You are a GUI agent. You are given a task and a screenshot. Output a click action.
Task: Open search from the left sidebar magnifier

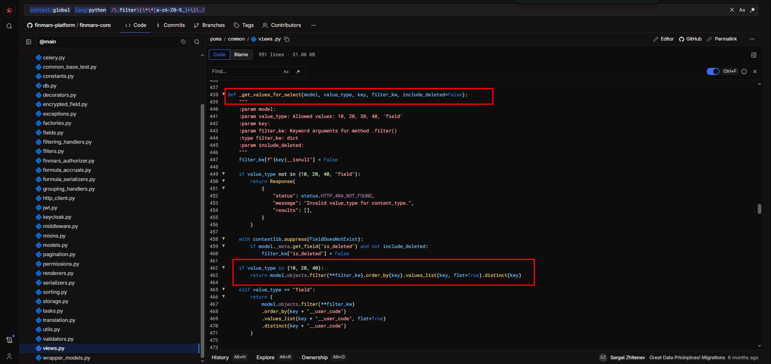[x=9, y=26]
